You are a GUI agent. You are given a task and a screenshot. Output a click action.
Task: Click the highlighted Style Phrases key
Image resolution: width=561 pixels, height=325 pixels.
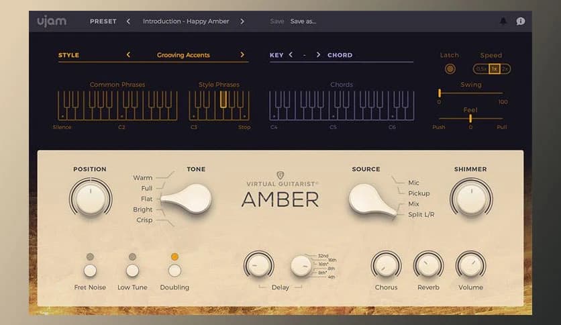223,99
